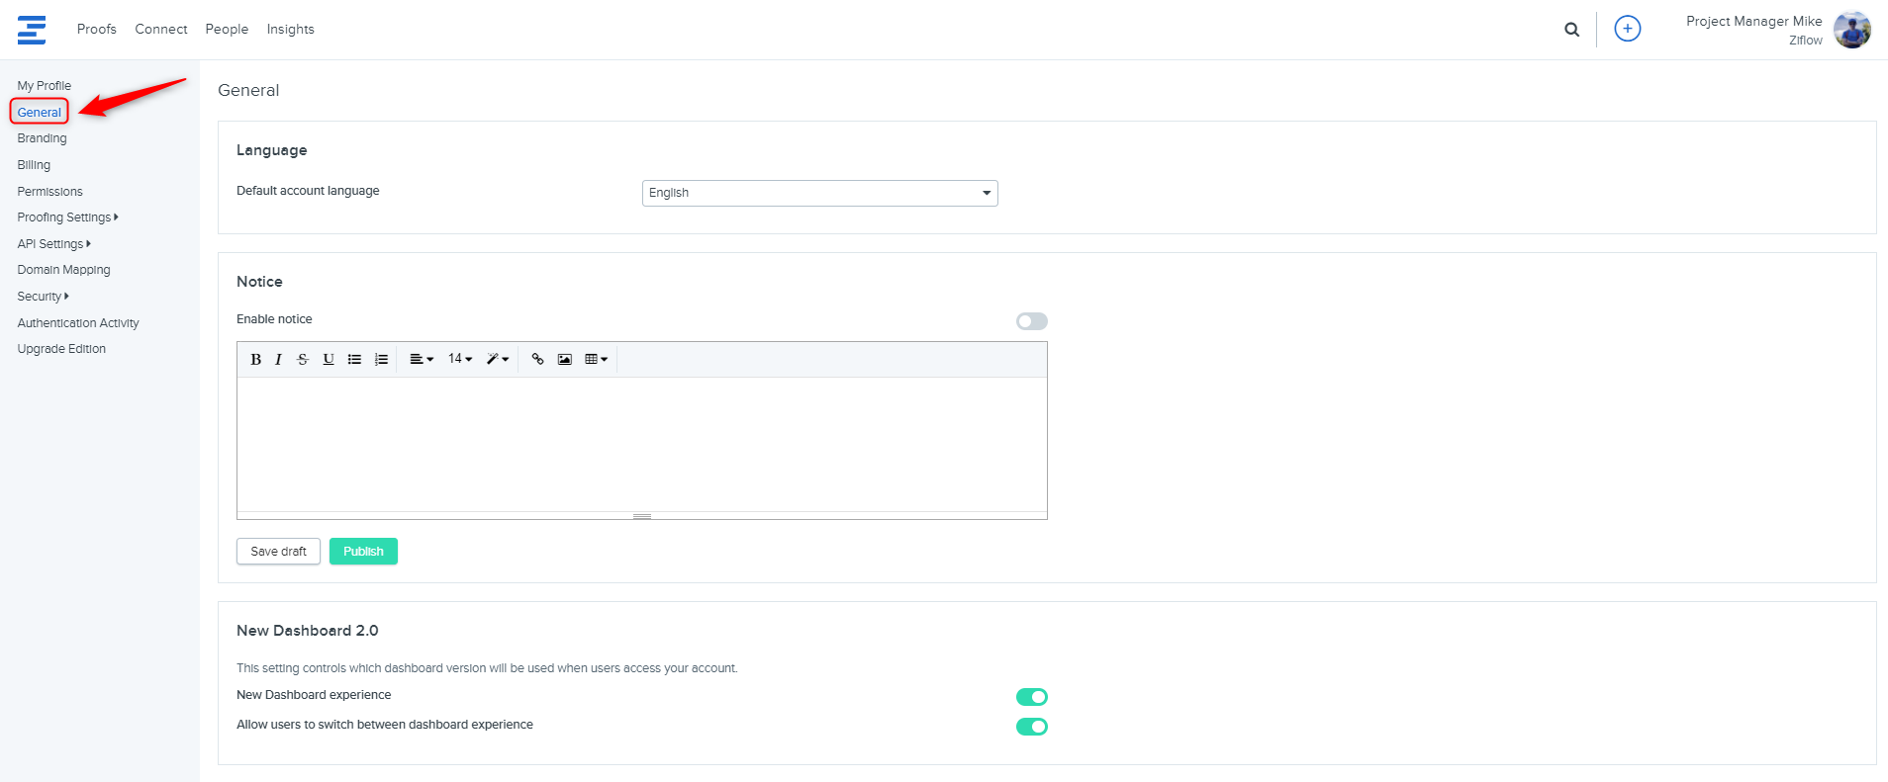Open the Insights menu
The image size is (1888, 782).
click(290, 30)
